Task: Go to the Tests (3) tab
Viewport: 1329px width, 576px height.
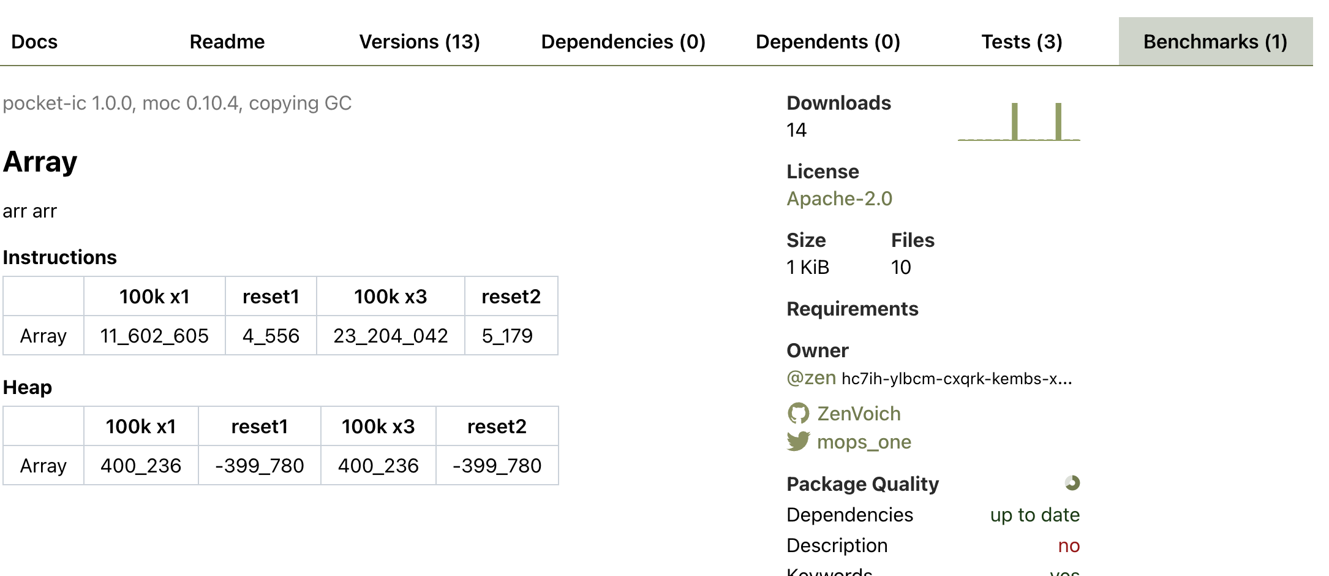Action: [1022, 42]
